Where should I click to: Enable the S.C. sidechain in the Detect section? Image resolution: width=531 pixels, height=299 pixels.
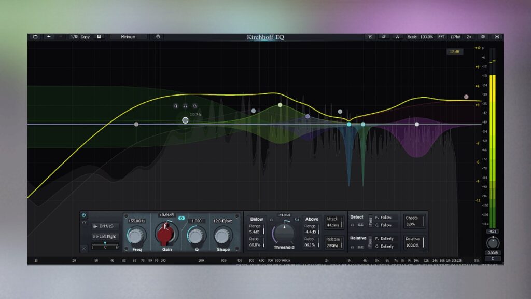[360, 225]
